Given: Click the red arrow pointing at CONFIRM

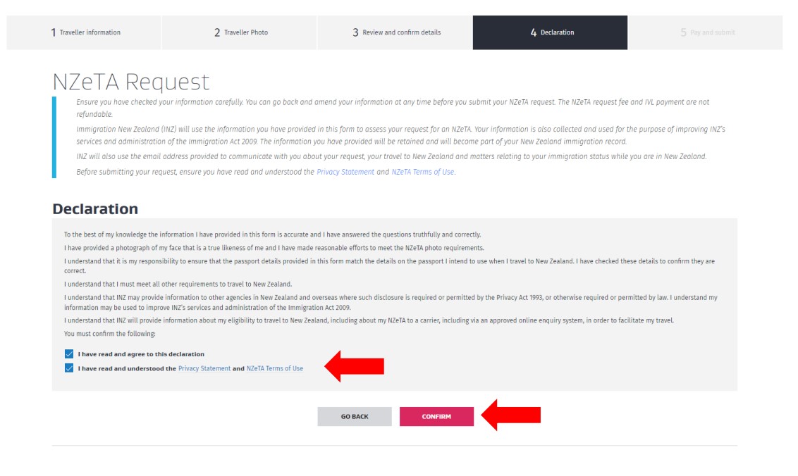Looking at the screenshot, I should click(x=511, y=415).
